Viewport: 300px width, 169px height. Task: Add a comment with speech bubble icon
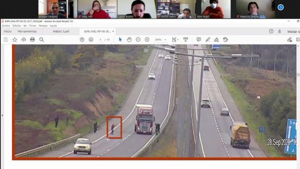tap(199, 39)
